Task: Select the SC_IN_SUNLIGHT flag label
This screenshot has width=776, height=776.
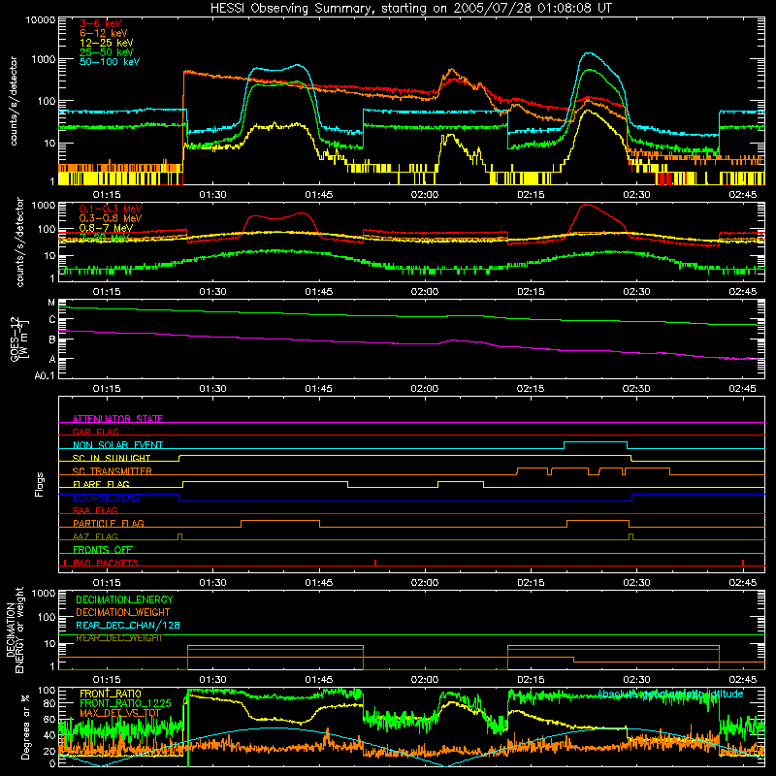Action: tap(112, 458)
